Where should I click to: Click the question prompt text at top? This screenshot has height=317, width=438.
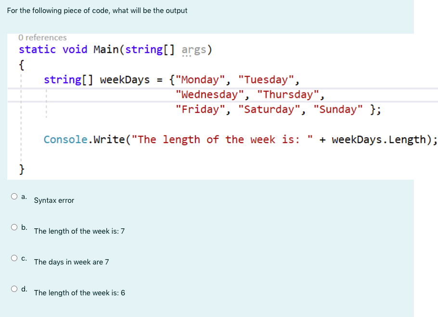98,10
